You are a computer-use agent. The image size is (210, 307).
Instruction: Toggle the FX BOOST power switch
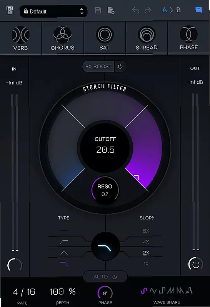point(120,67)
